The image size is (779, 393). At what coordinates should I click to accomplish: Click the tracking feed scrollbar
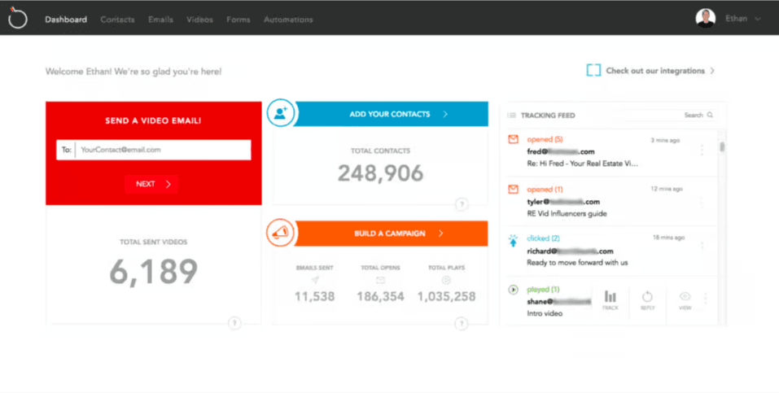coord(722,147)
